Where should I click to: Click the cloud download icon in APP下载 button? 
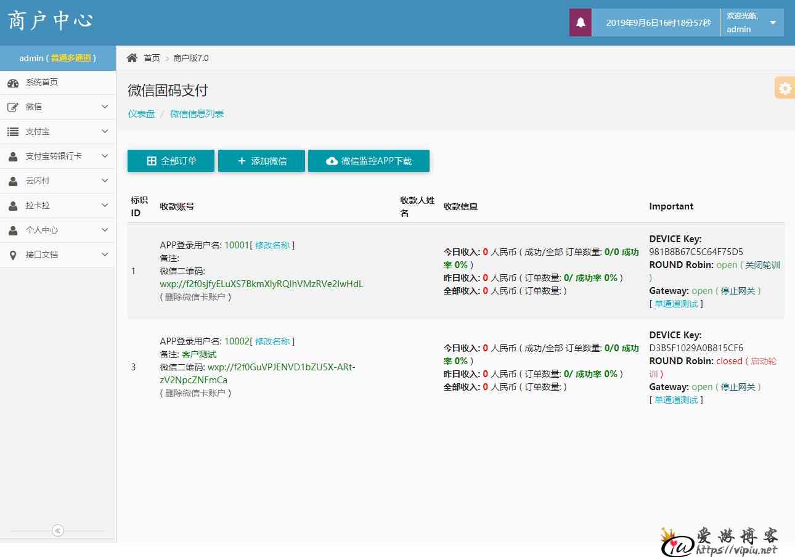pos(332,161)
